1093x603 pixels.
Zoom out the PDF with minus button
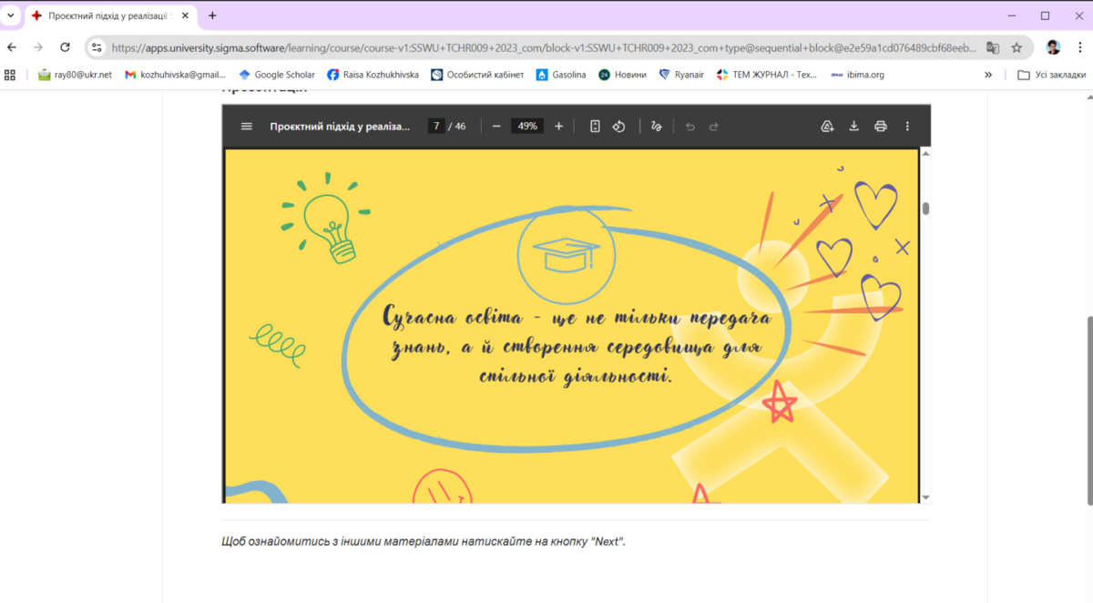point(496,127)
